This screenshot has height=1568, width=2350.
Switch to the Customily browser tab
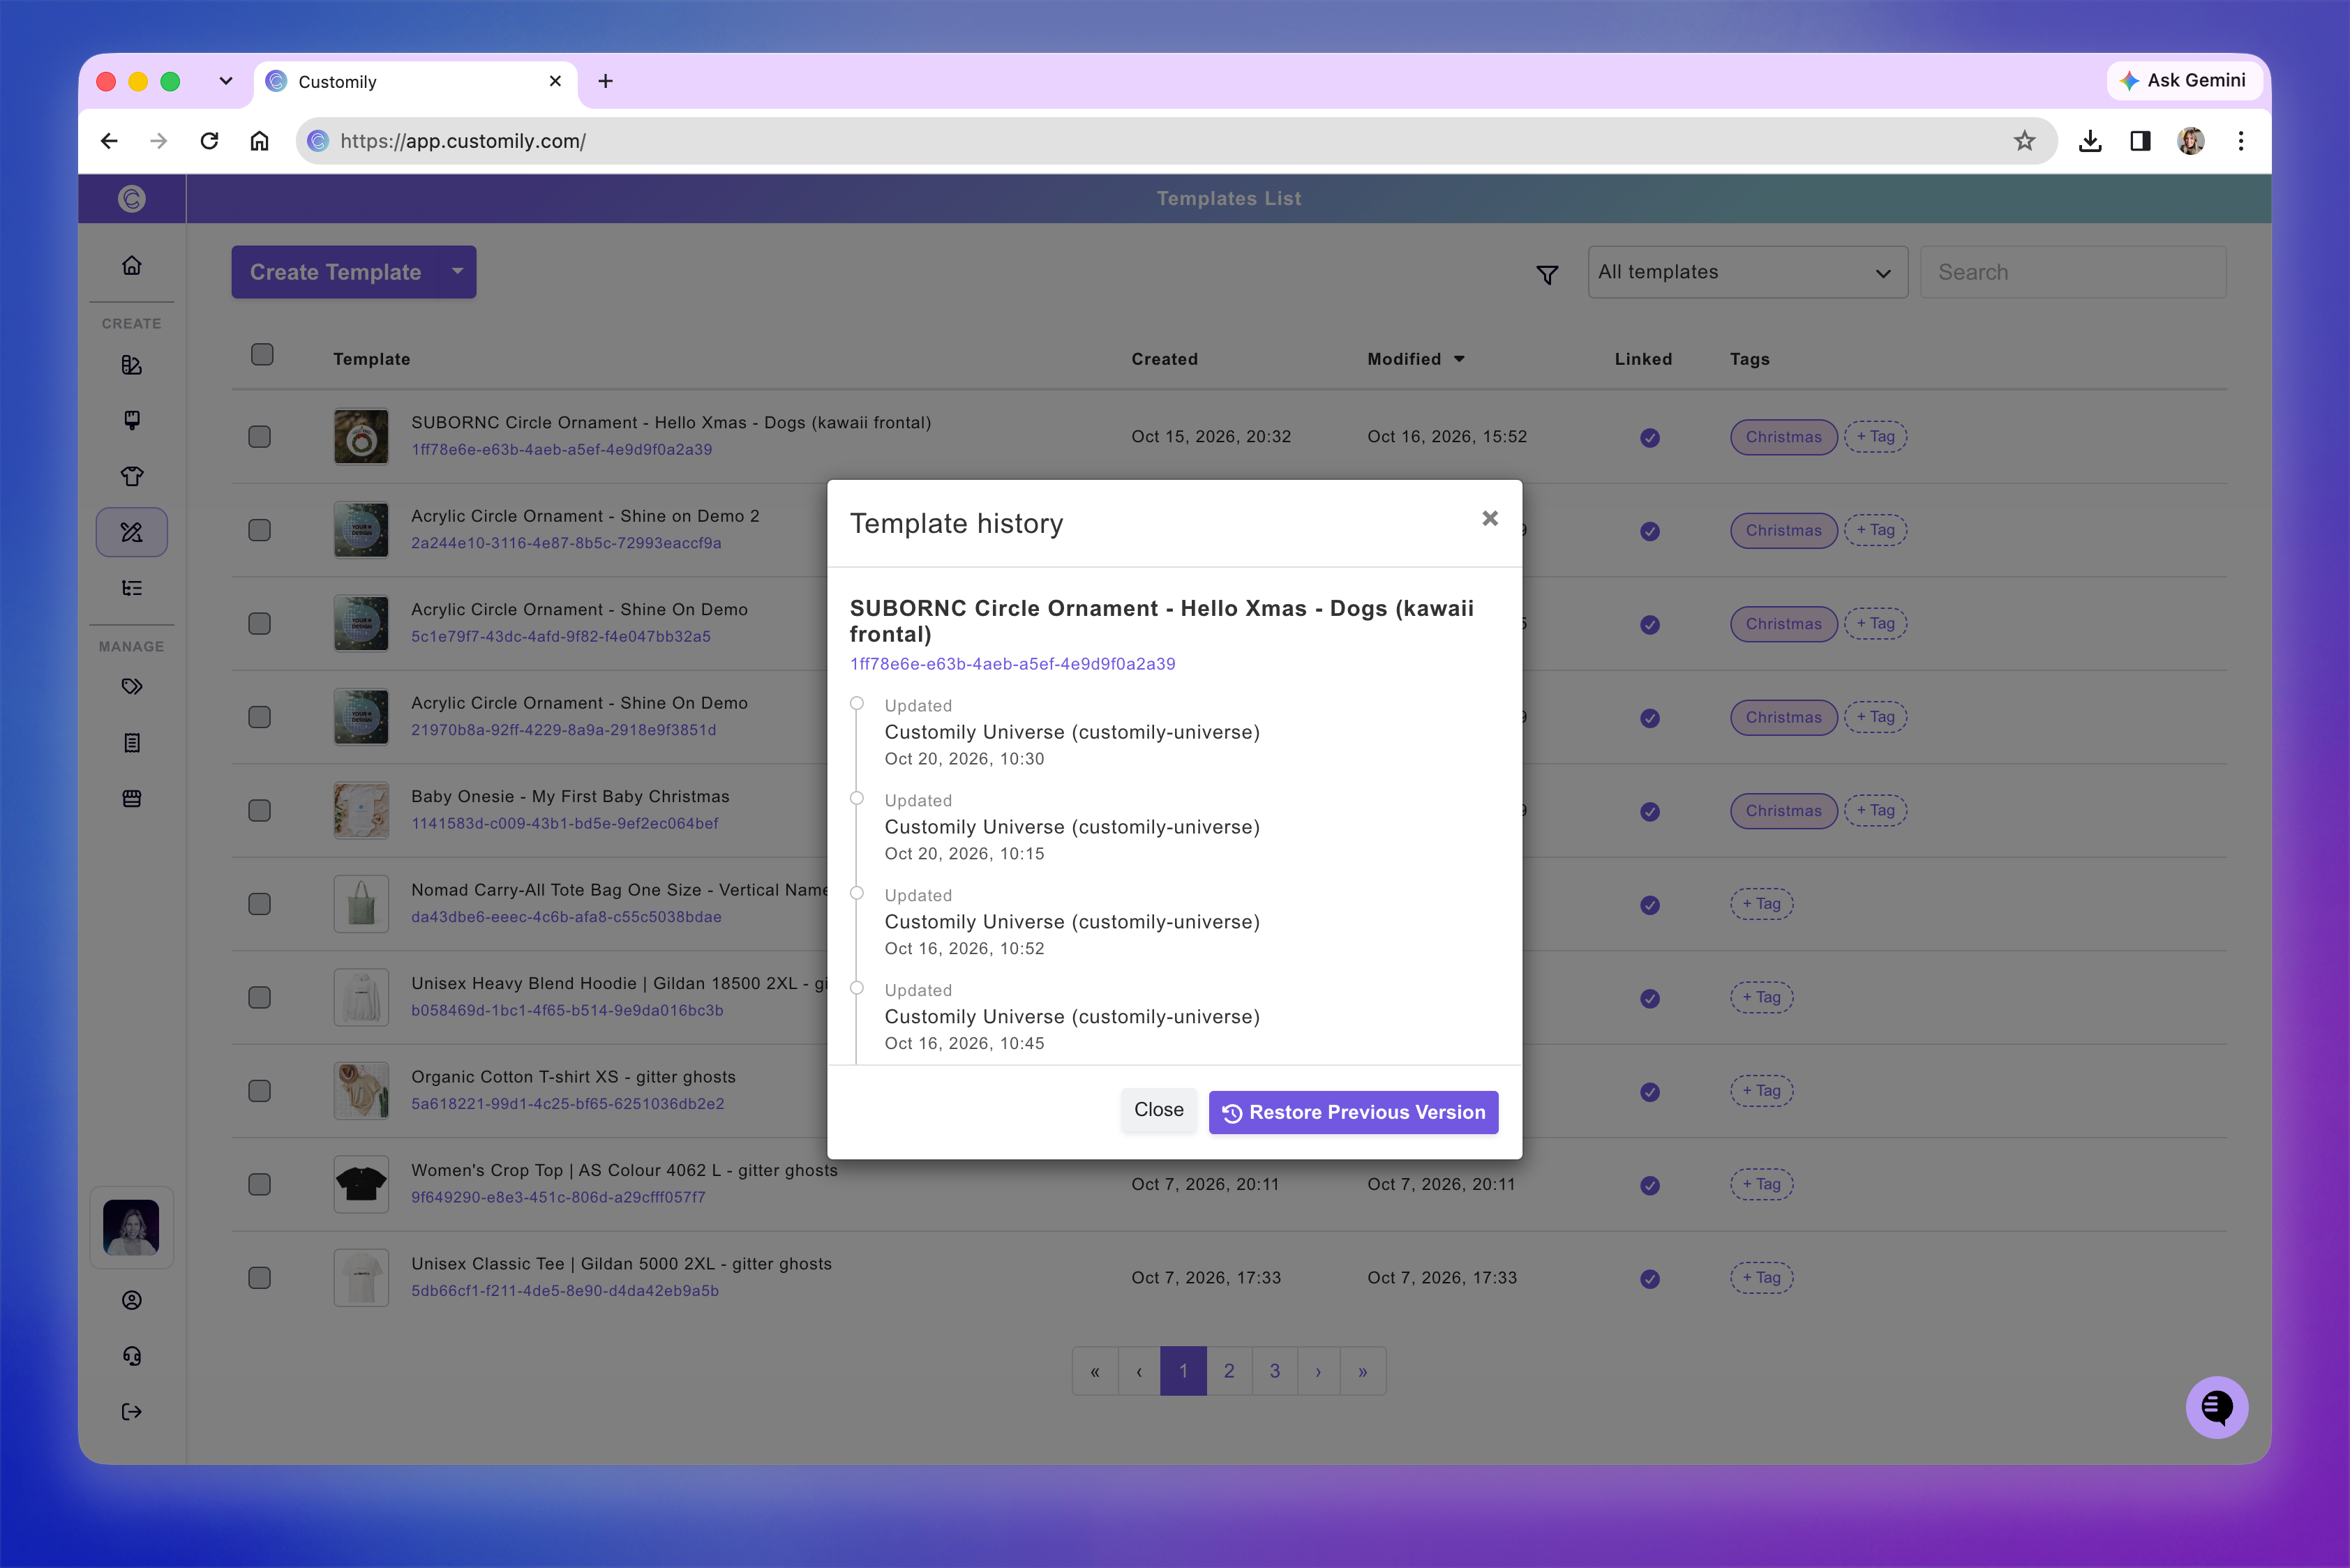415,82
